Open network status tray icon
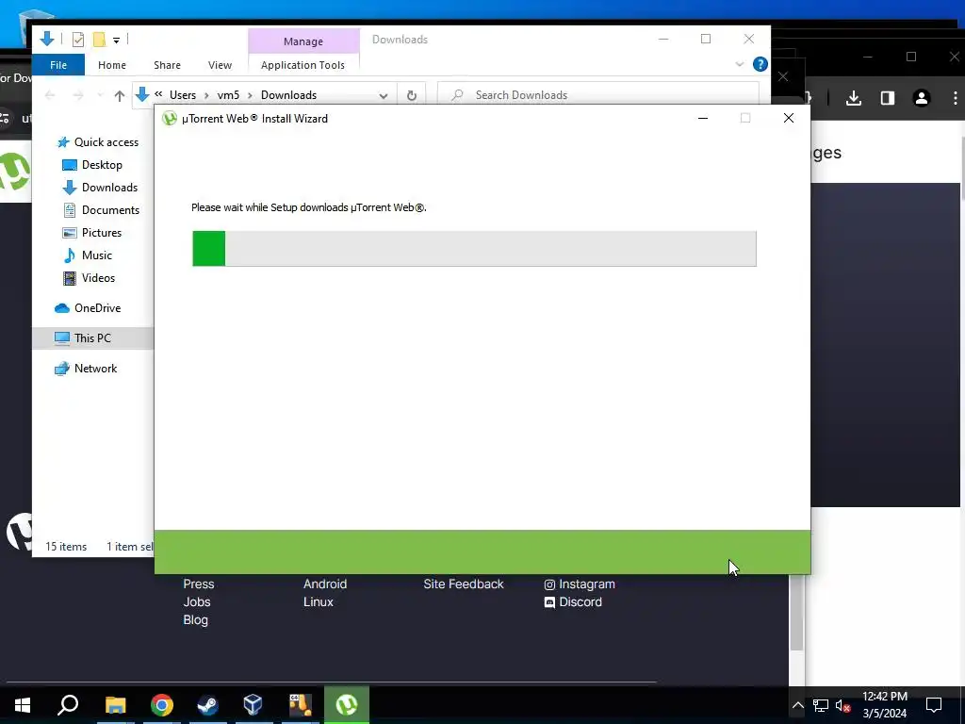The image size is (965, 724). tap(821, 705)
